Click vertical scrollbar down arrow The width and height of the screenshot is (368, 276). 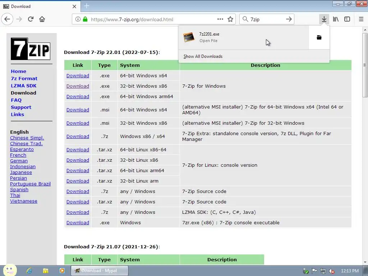(365, 262)
